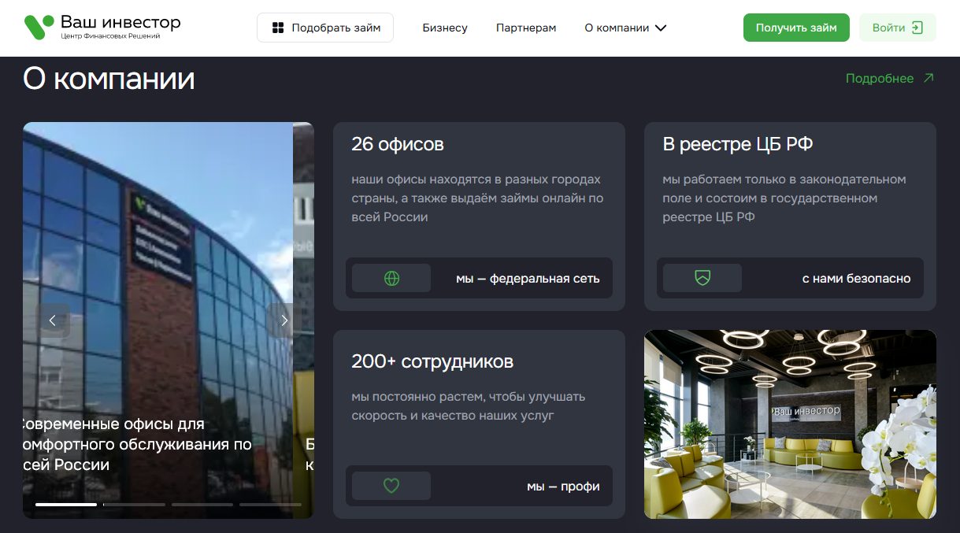
Task: Go to previous carousel slide
Action: coord(53,320)
